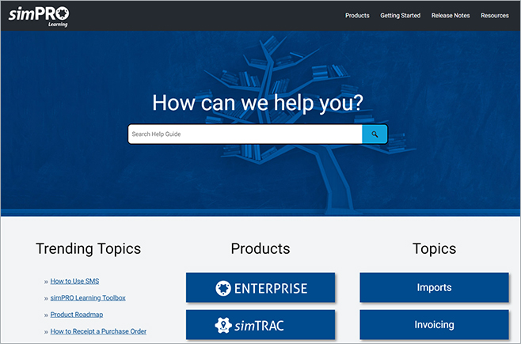Viewport: 521px width, 344px height.
Task: Click the simPRO Learning logo
Action: (39, 17)
